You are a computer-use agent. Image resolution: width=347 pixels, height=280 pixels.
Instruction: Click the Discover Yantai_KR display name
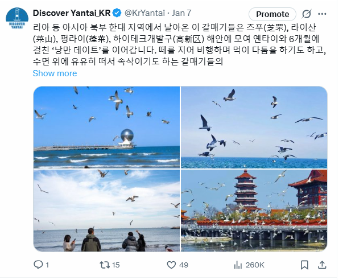coord(72,13)
